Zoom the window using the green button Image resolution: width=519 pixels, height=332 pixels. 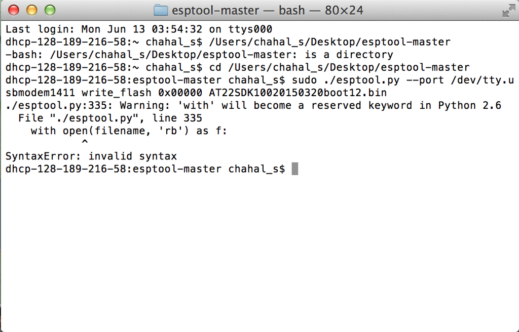point(49,10)
